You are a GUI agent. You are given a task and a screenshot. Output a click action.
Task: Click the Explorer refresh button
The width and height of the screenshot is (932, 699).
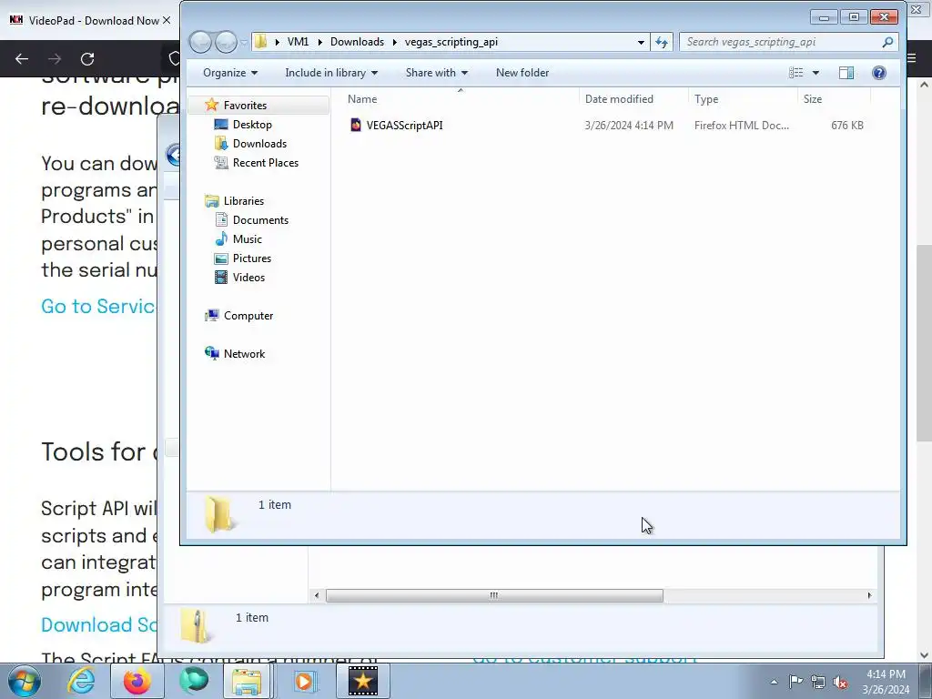(662, 42)
